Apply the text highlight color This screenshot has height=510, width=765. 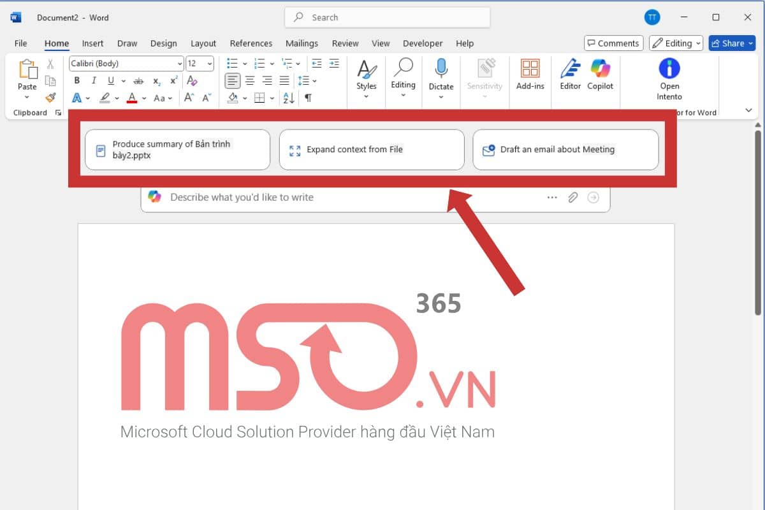pyautogui.click(x=105, y=98)
